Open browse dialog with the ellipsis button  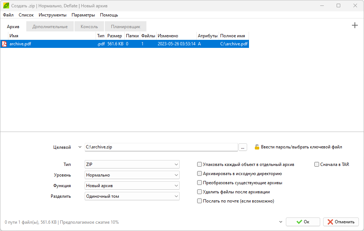point(243,147)
